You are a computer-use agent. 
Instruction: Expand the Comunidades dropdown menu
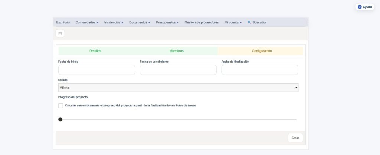coord(87,22)
